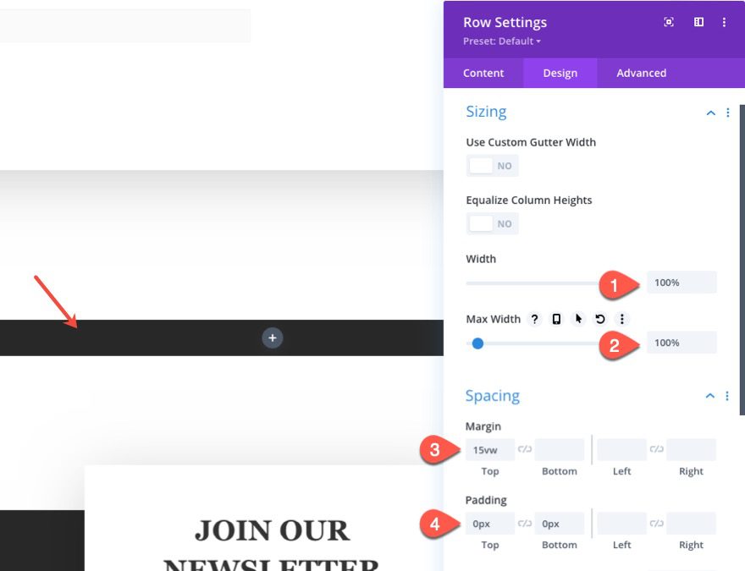The width and height of the screenshot is (745, 571).
Task: Collapse the Sizing section
Action: 709,112
